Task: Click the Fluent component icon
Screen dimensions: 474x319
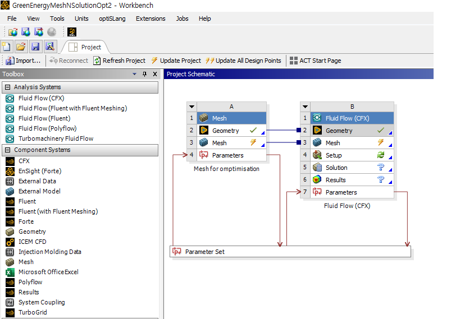Action: [x=10, y=202]
